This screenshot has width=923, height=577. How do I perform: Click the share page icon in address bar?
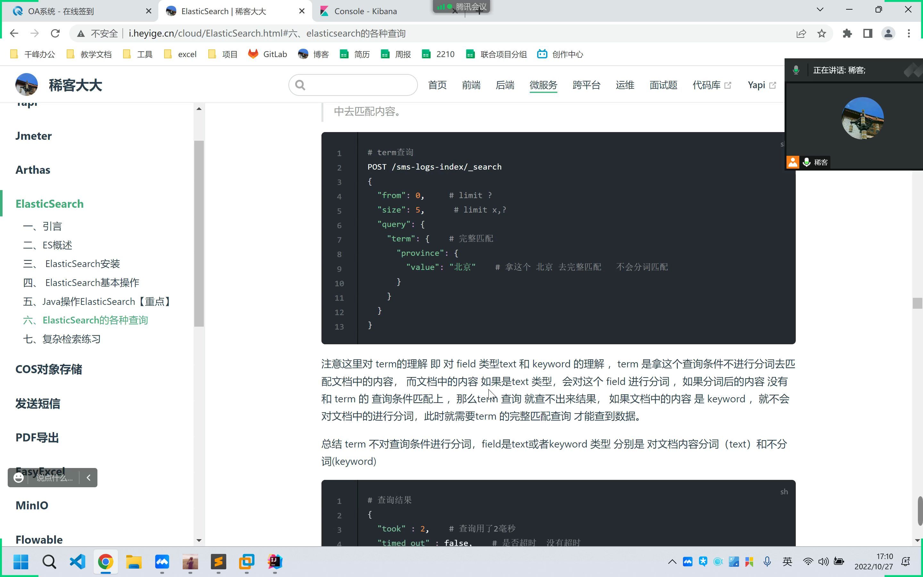click(x=801, y=34)
